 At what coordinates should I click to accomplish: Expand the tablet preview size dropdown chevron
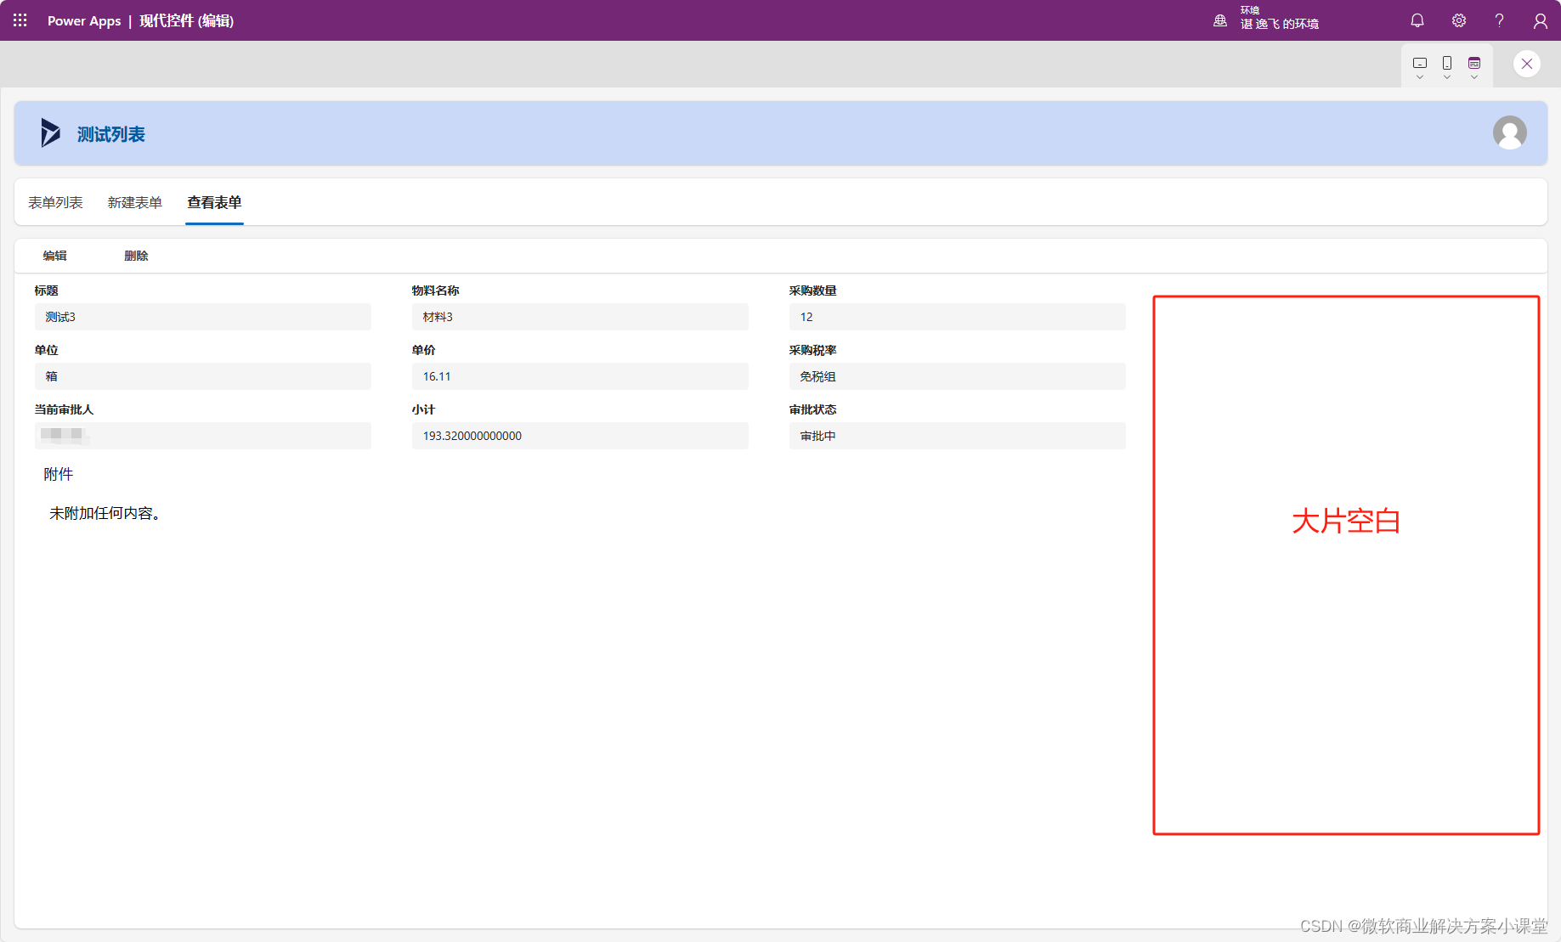1419,76
